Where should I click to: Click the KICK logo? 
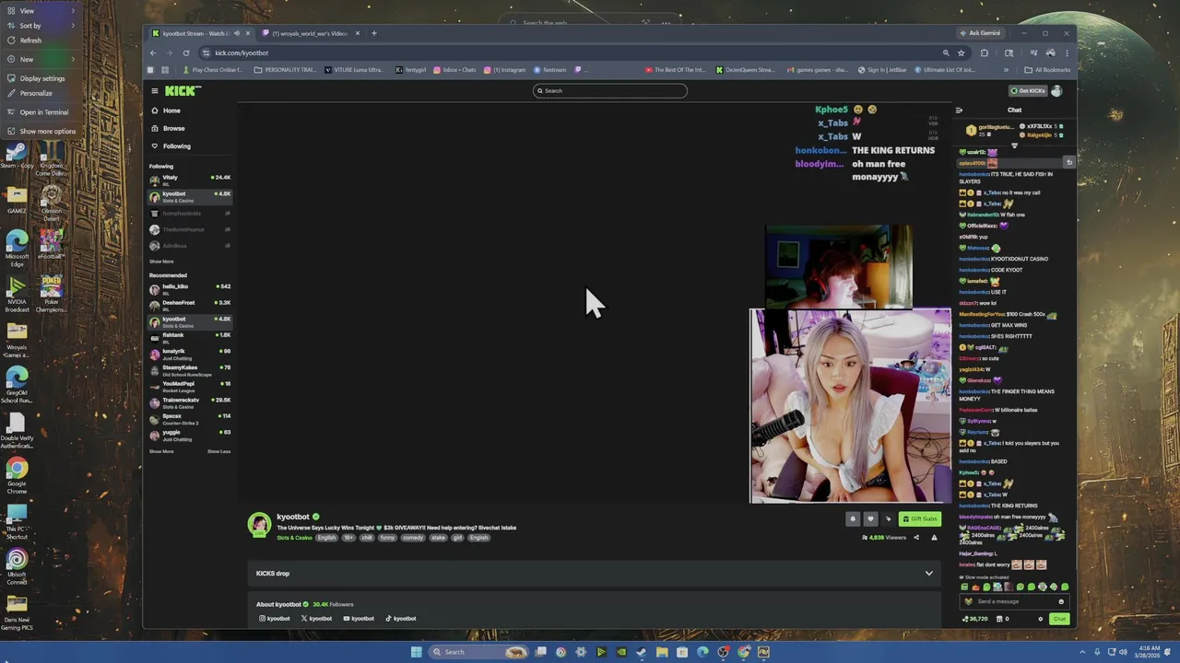pos(183,90)
